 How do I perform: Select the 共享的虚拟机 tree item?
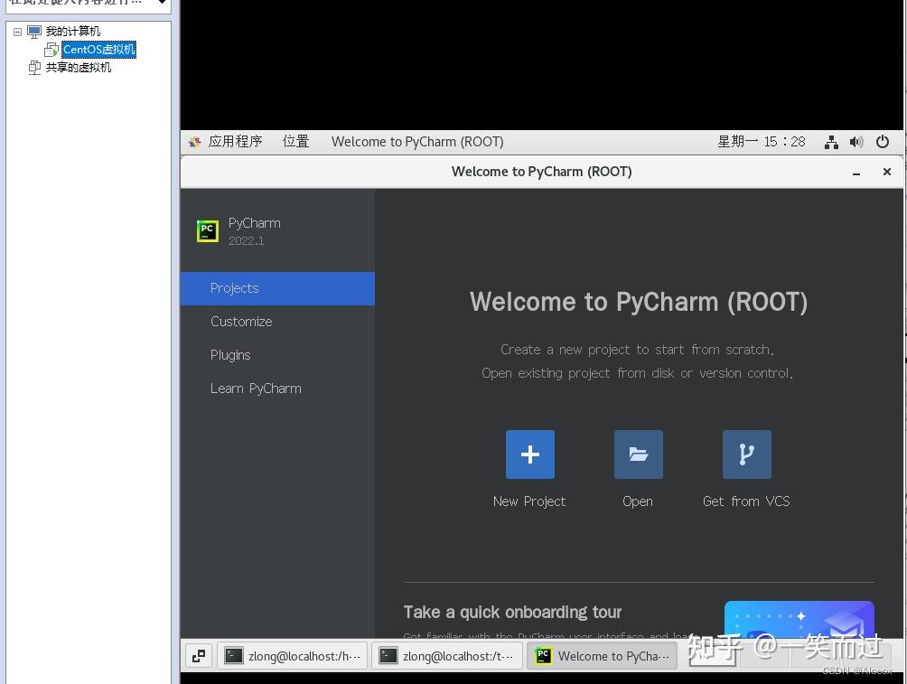pyautogui.click(x=79, y=67)
